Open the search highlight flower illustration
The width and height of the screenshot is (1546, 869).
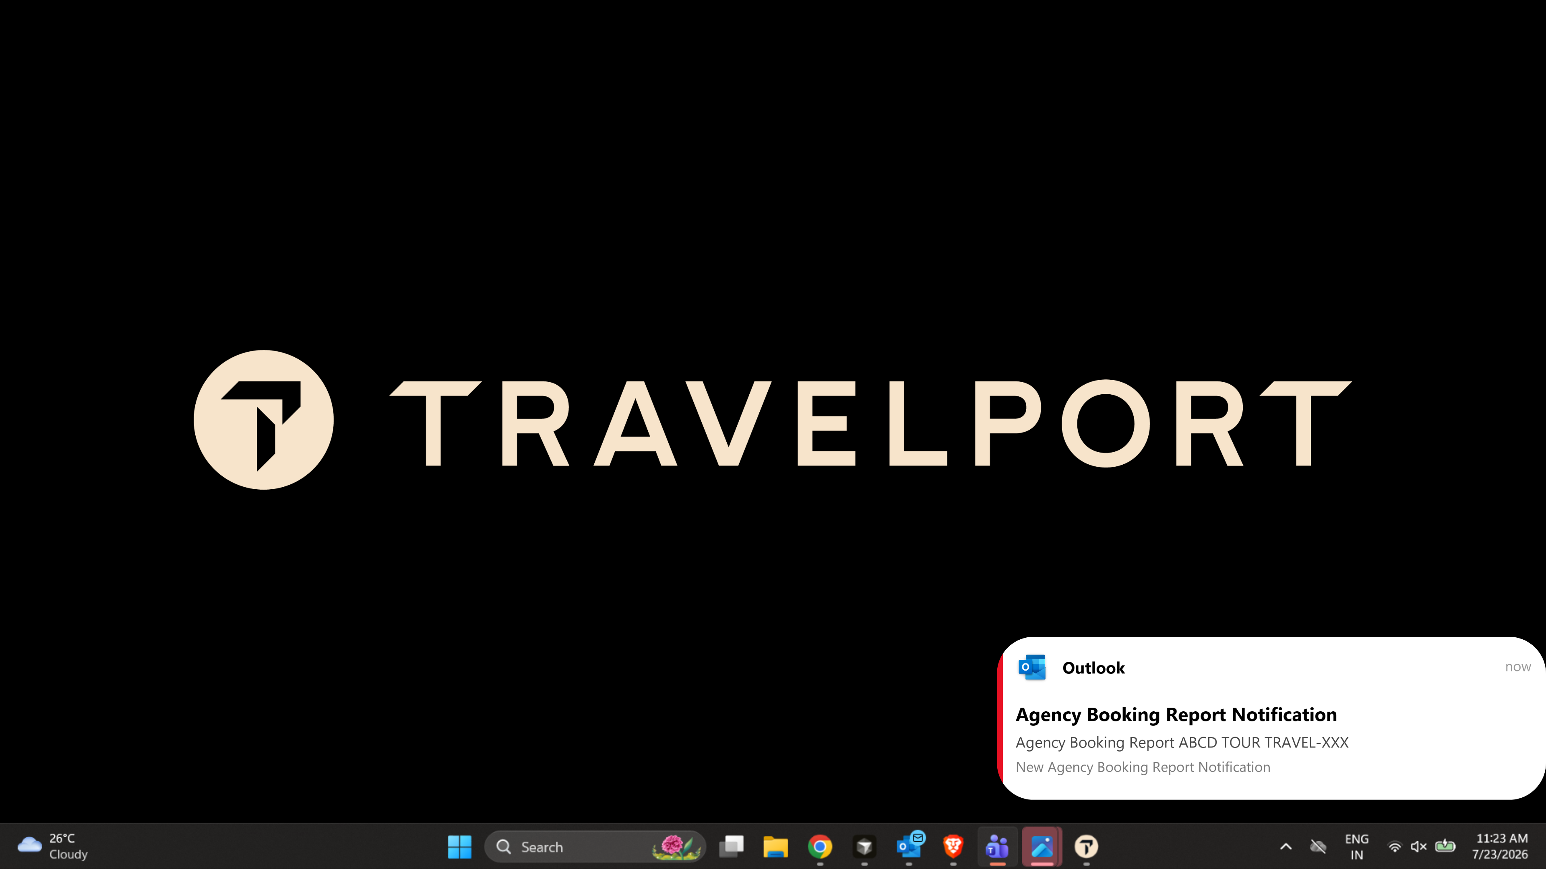coord(676,847)
